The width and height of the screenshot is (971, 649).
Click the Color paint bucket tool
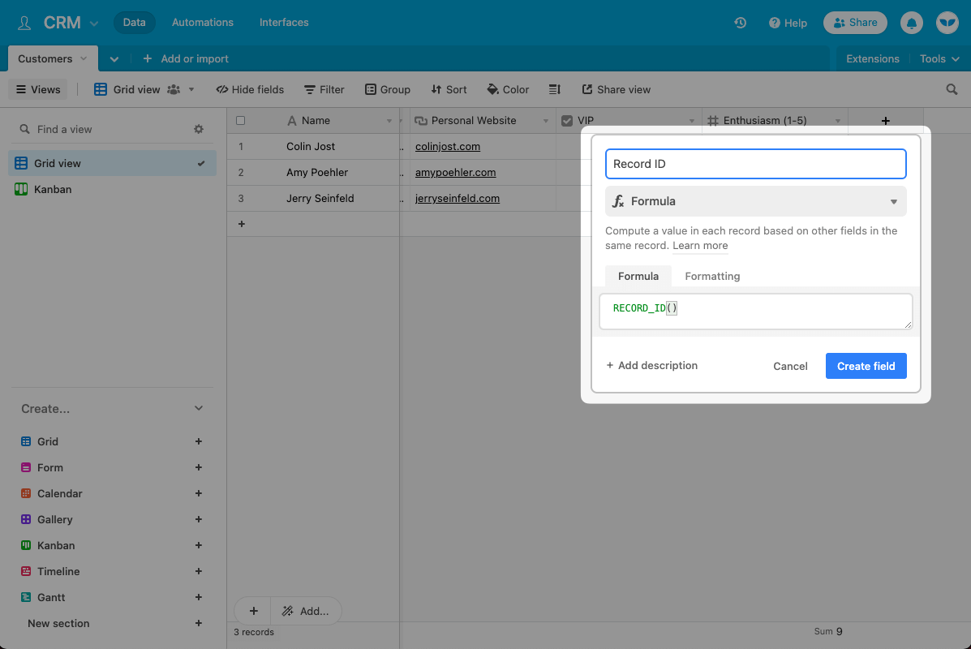coord(508,90)
